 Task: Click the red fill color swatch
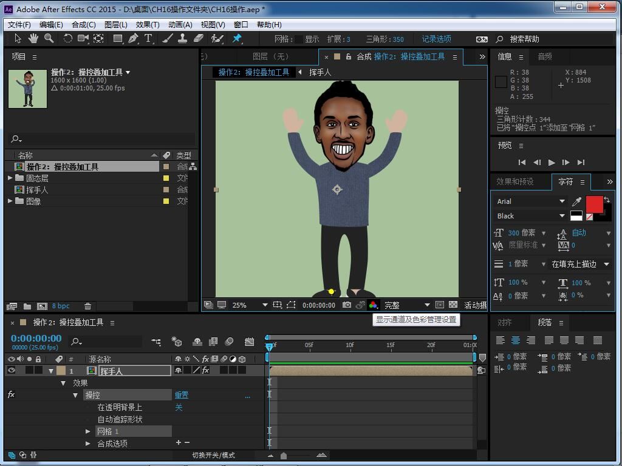[594, 205]
